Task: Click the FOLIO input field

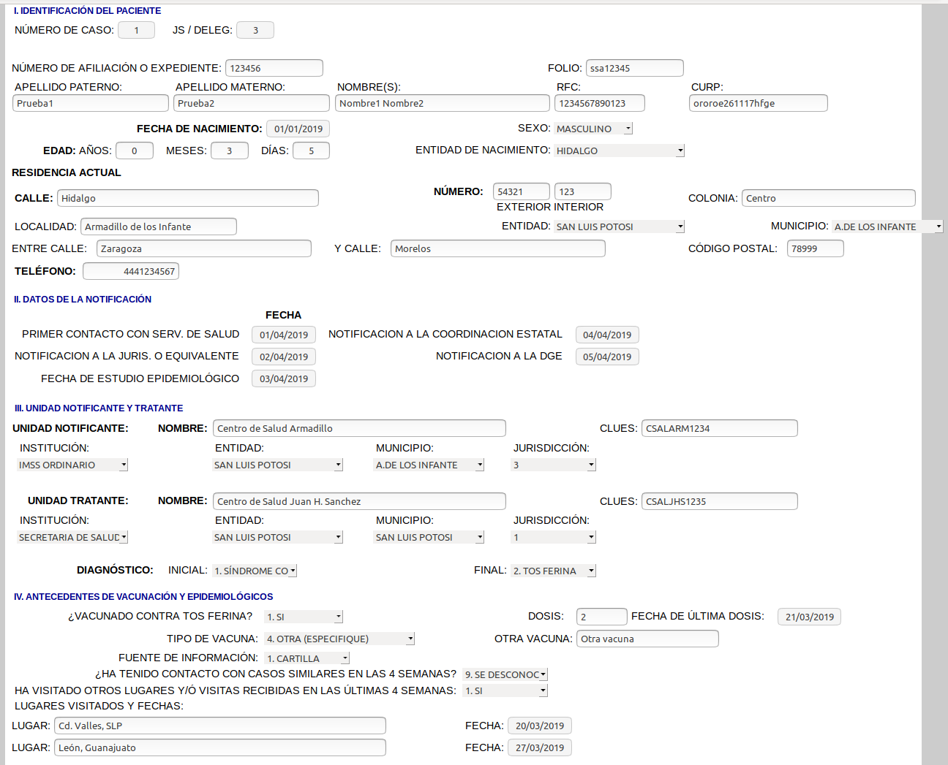Action: (x=634, y=68)
